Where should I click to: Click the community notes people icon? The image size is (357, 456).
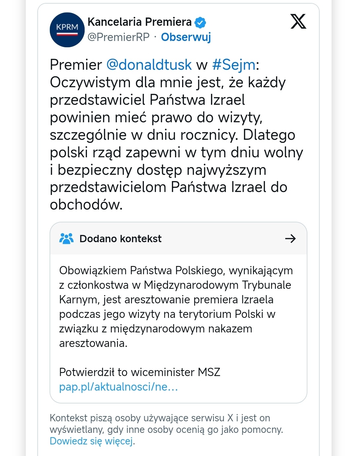(x=66, y=239)
